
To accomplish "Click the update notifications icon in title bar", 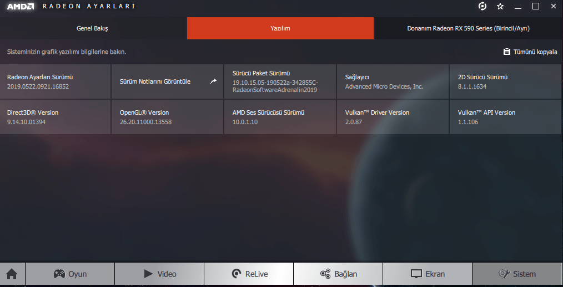I will coord(482,6).
